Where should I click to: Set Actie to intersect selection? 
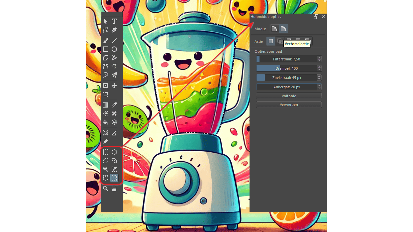pos(280,41)
